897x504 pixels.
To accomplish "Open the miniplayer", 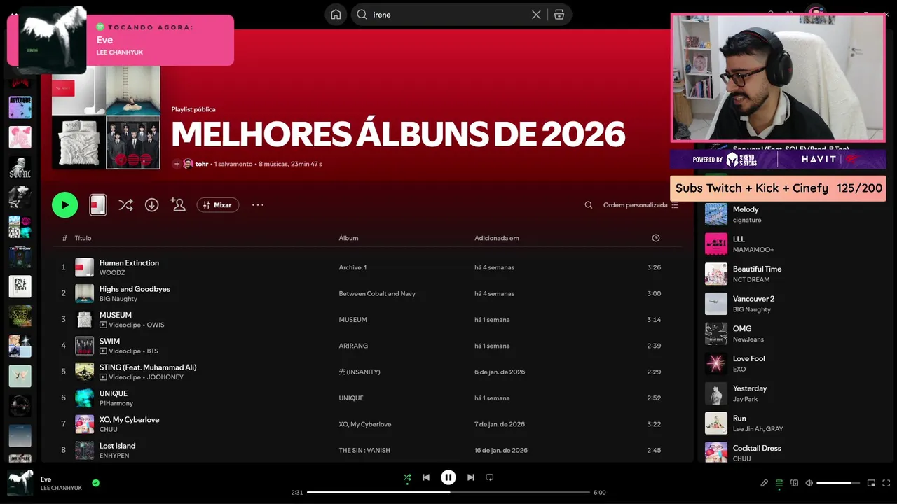I will [872, 483].
